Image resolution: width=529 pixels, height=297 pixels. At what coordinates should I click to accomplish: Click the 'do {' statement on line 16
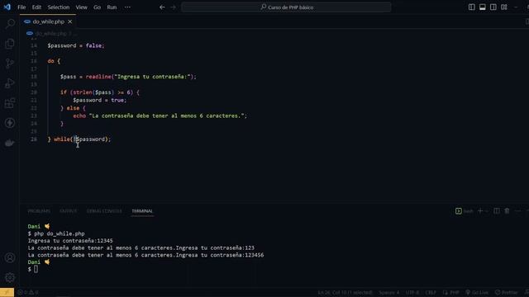(54, 61)
